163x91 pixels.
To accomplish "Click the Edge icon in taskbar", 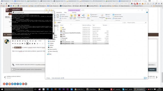I will click(x=52, y=89).
